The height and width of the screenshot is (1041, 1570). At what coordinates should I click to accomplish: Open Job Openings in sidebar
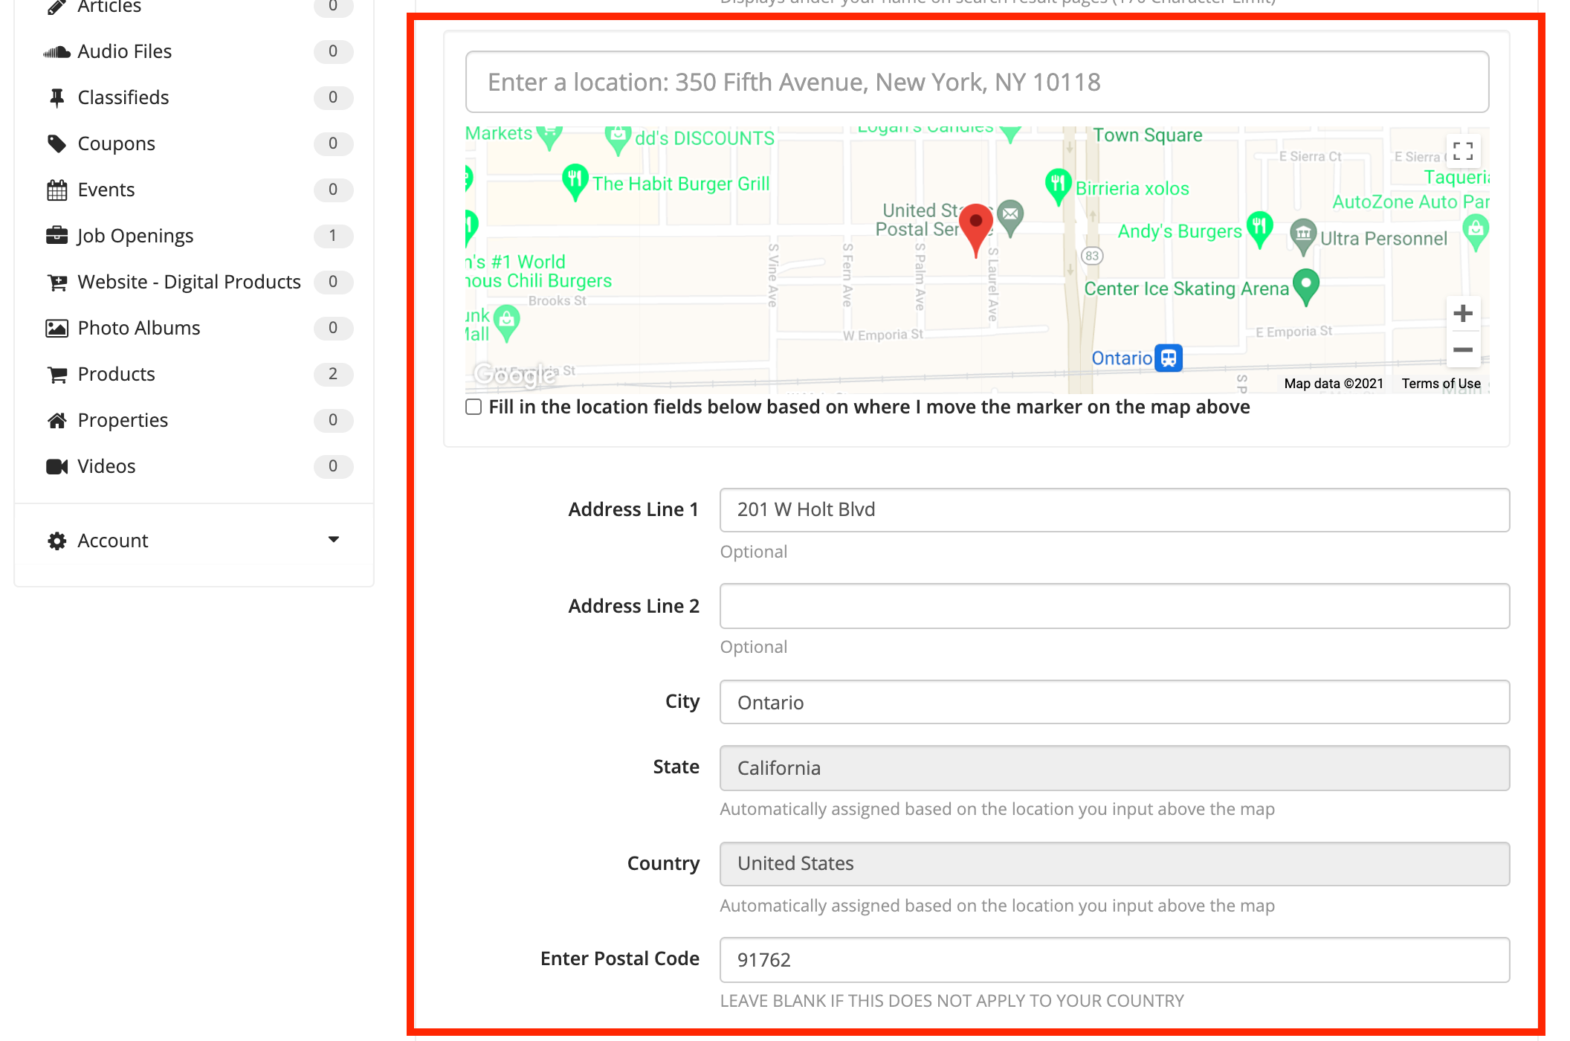pyautogui.click(x=135, y=236)
